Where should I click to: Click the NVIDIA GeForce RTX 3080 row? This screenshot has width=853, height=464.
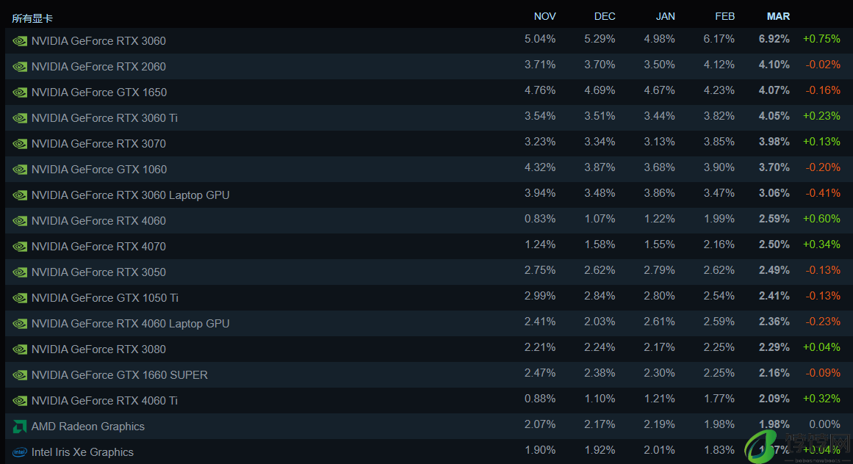click(x=428, y=349)
